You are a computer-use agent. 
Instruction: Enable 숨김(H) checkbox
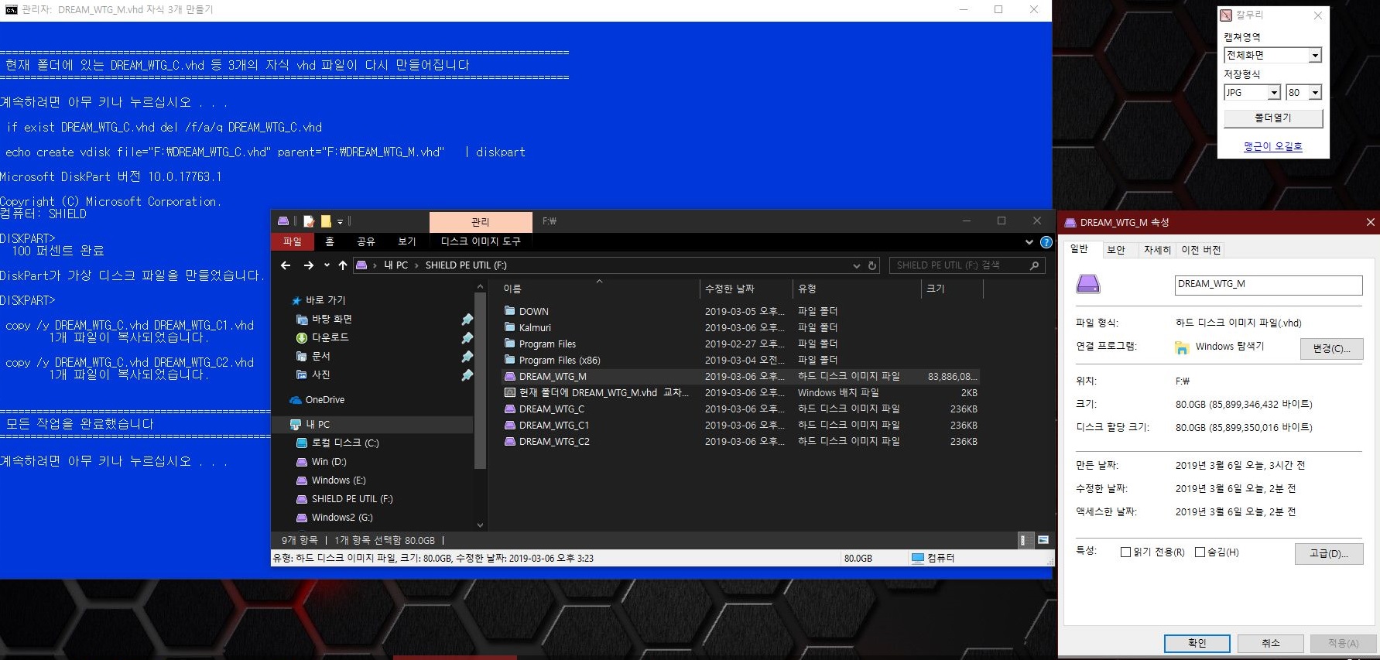coord(1200,552)
